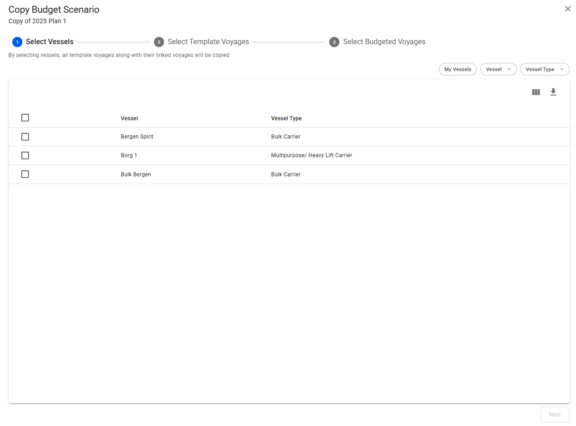Check the Bulk Bergen row checkbox

[25, 174]
